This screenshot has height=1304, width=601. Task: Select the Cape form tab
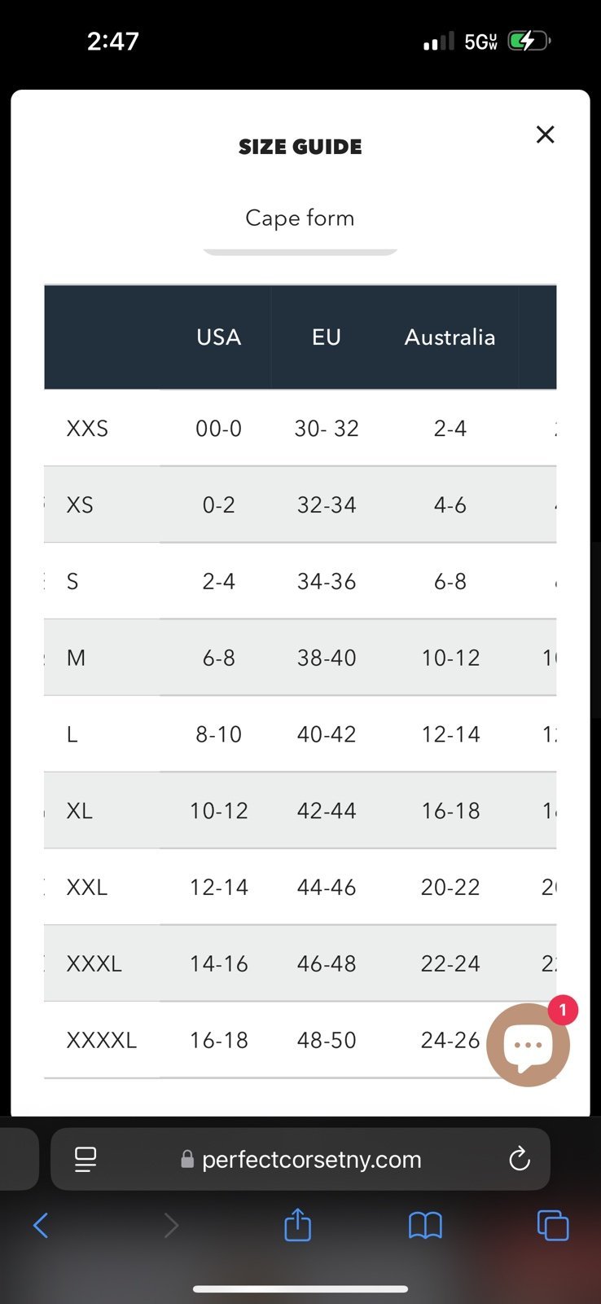300,218
